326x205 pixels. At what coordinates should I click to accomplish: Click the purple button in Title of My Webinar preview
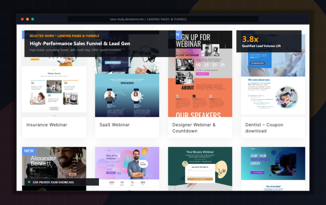(111, 173)
